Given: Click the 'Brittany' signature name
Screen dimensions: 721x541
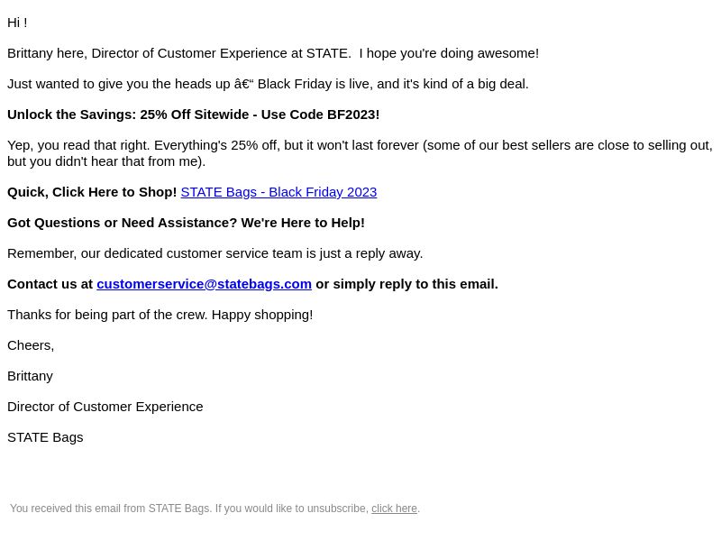Looking at the screenshot, I should click(x=31, y=376).
